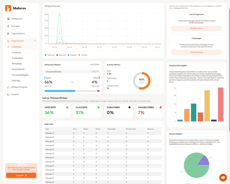This screenshot has width=230, height=184.
Task: Open the orange live chat bubble
Action: point(223,177)
